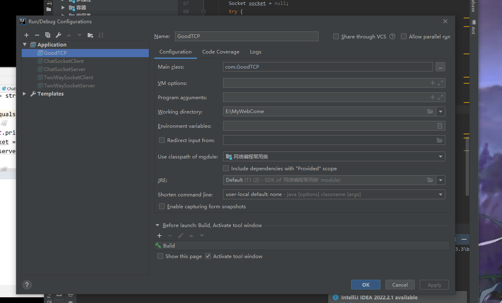
Task: Select ChatSocketServer configuration
Action: pyautogui.click(x=85, y=69)
